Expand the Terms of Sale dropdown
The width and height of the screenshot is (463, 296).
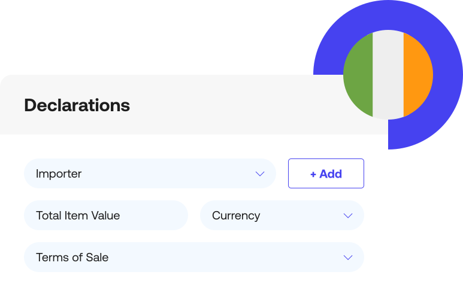point(193,258)
